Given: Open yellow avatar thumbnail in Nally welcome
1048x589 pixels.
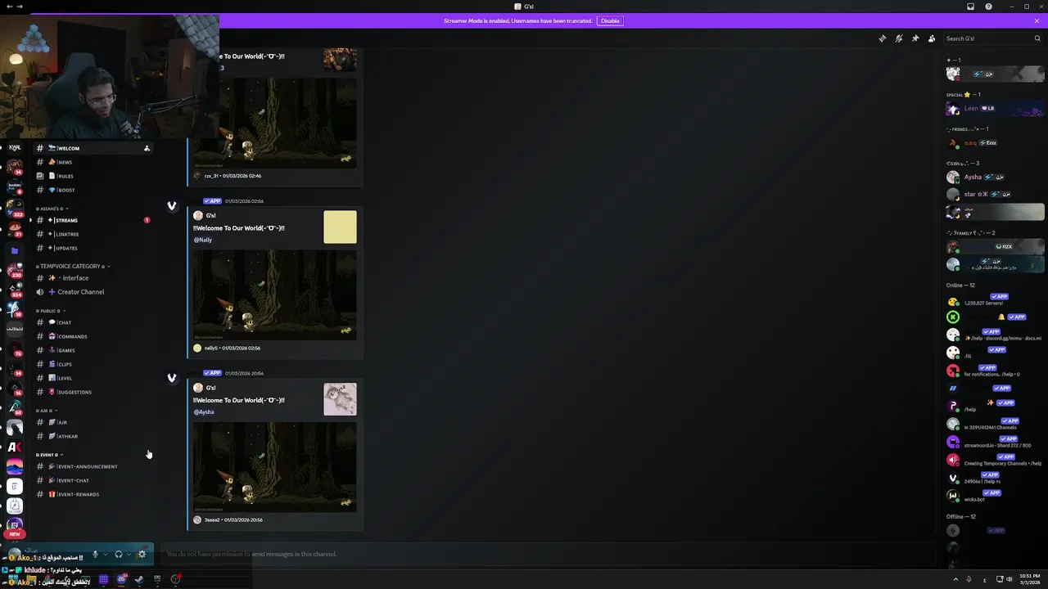Looking at the screenshot, I should click(x=340, y=227).
